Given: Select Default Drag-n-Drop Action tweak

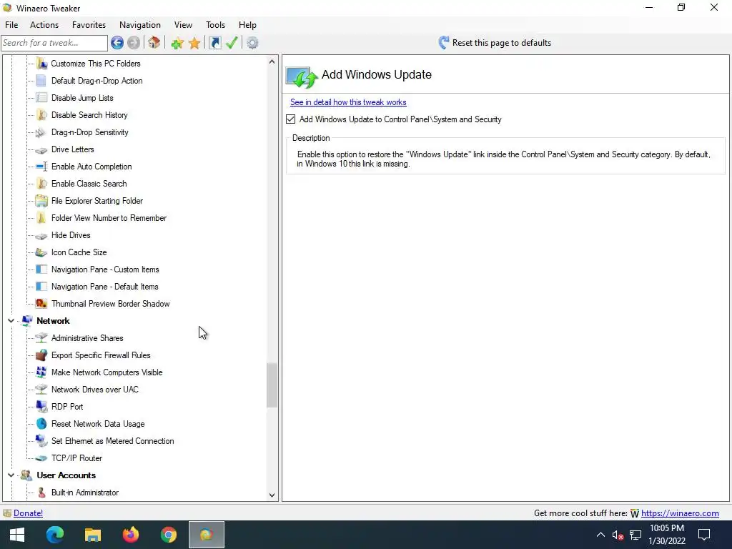Looking at the screenshot, I should click(97, 81).
